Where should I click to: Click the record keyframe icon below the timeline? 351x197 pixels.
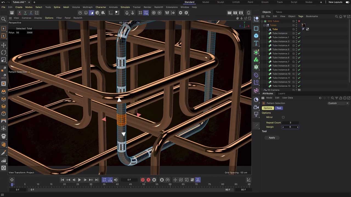143,180
